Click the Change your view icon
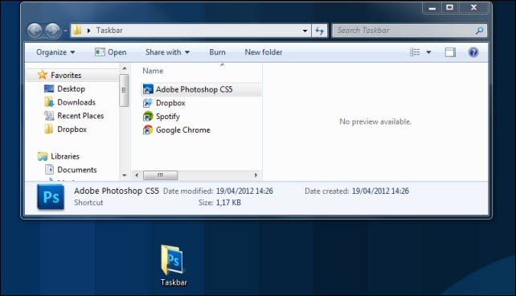The height and width of the screenshot is (296, 516). click(415, 52)
